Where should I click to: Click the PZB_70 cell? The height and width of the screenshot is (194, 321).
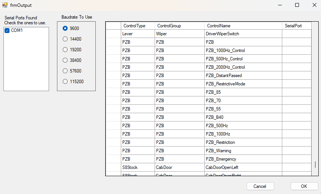(243, 101)
